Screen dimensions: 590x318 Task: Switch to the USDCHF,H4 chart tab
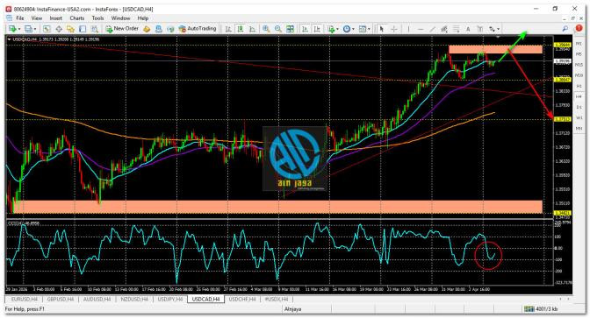tap(242, 300)
